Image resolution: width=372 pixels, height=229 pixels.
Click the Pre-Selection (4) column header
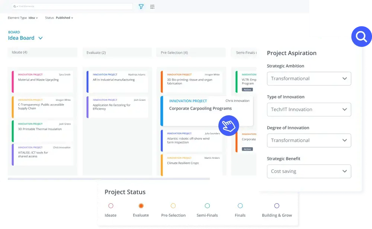191,52
